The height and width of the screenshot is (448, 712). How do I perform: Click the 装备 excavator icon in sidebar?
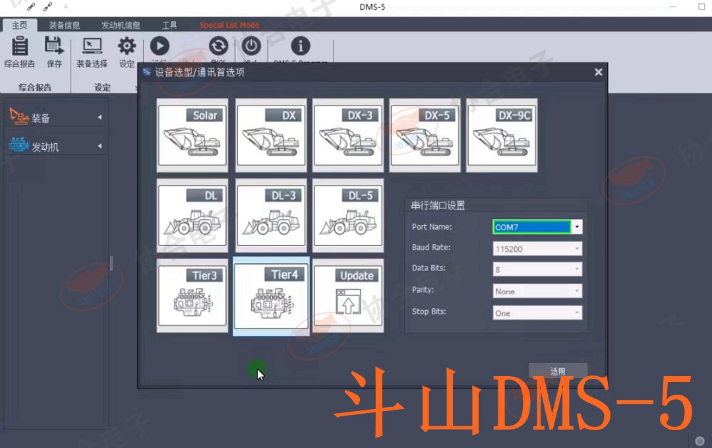tap(19, 116)
